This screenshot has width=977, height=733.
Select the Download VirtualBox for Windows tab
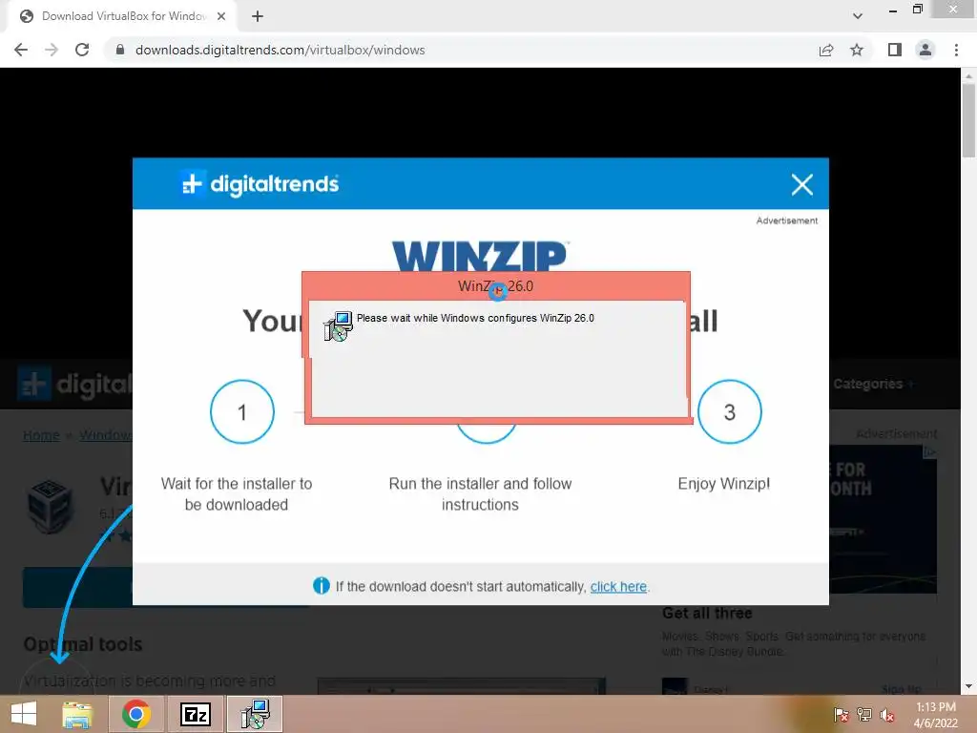point(121,16)
